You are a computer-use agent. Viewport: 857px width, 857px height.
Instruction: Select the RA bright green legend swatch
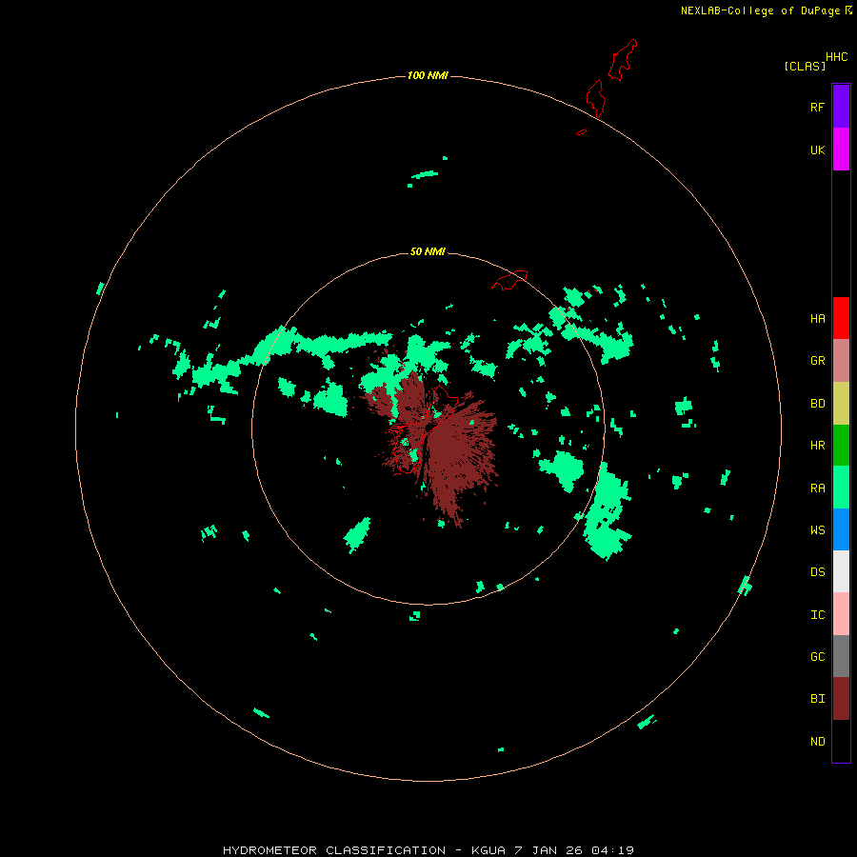coord(841,488)
